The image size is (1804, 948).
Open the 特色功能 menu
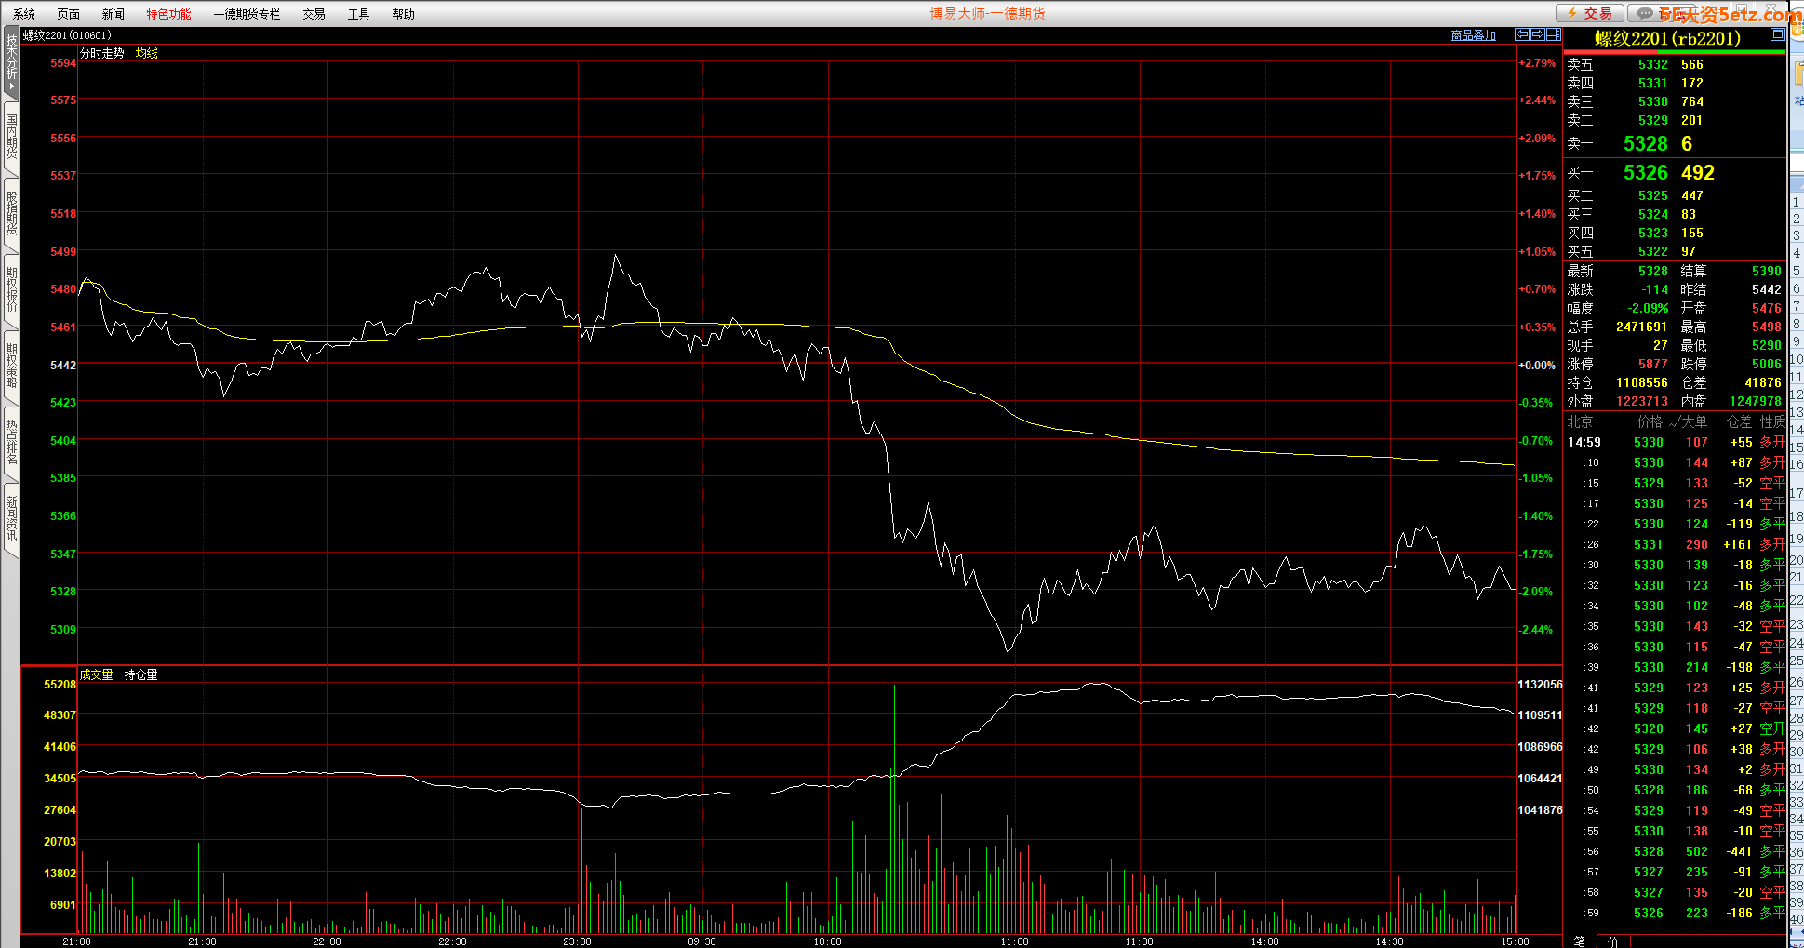tap(168, 14)
